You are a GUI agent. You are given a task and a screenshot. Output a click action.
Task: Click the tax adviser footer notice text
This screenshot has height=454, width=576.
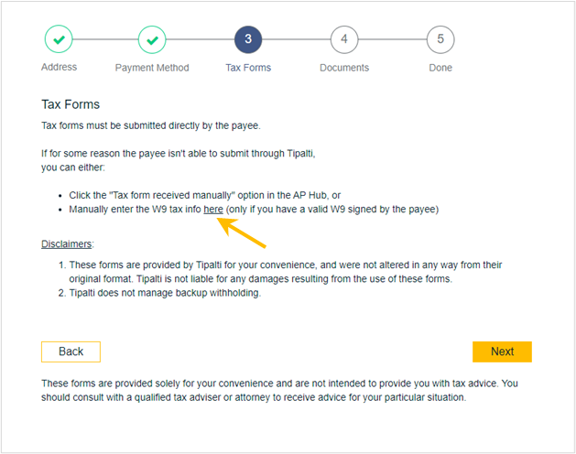[279, 391]
